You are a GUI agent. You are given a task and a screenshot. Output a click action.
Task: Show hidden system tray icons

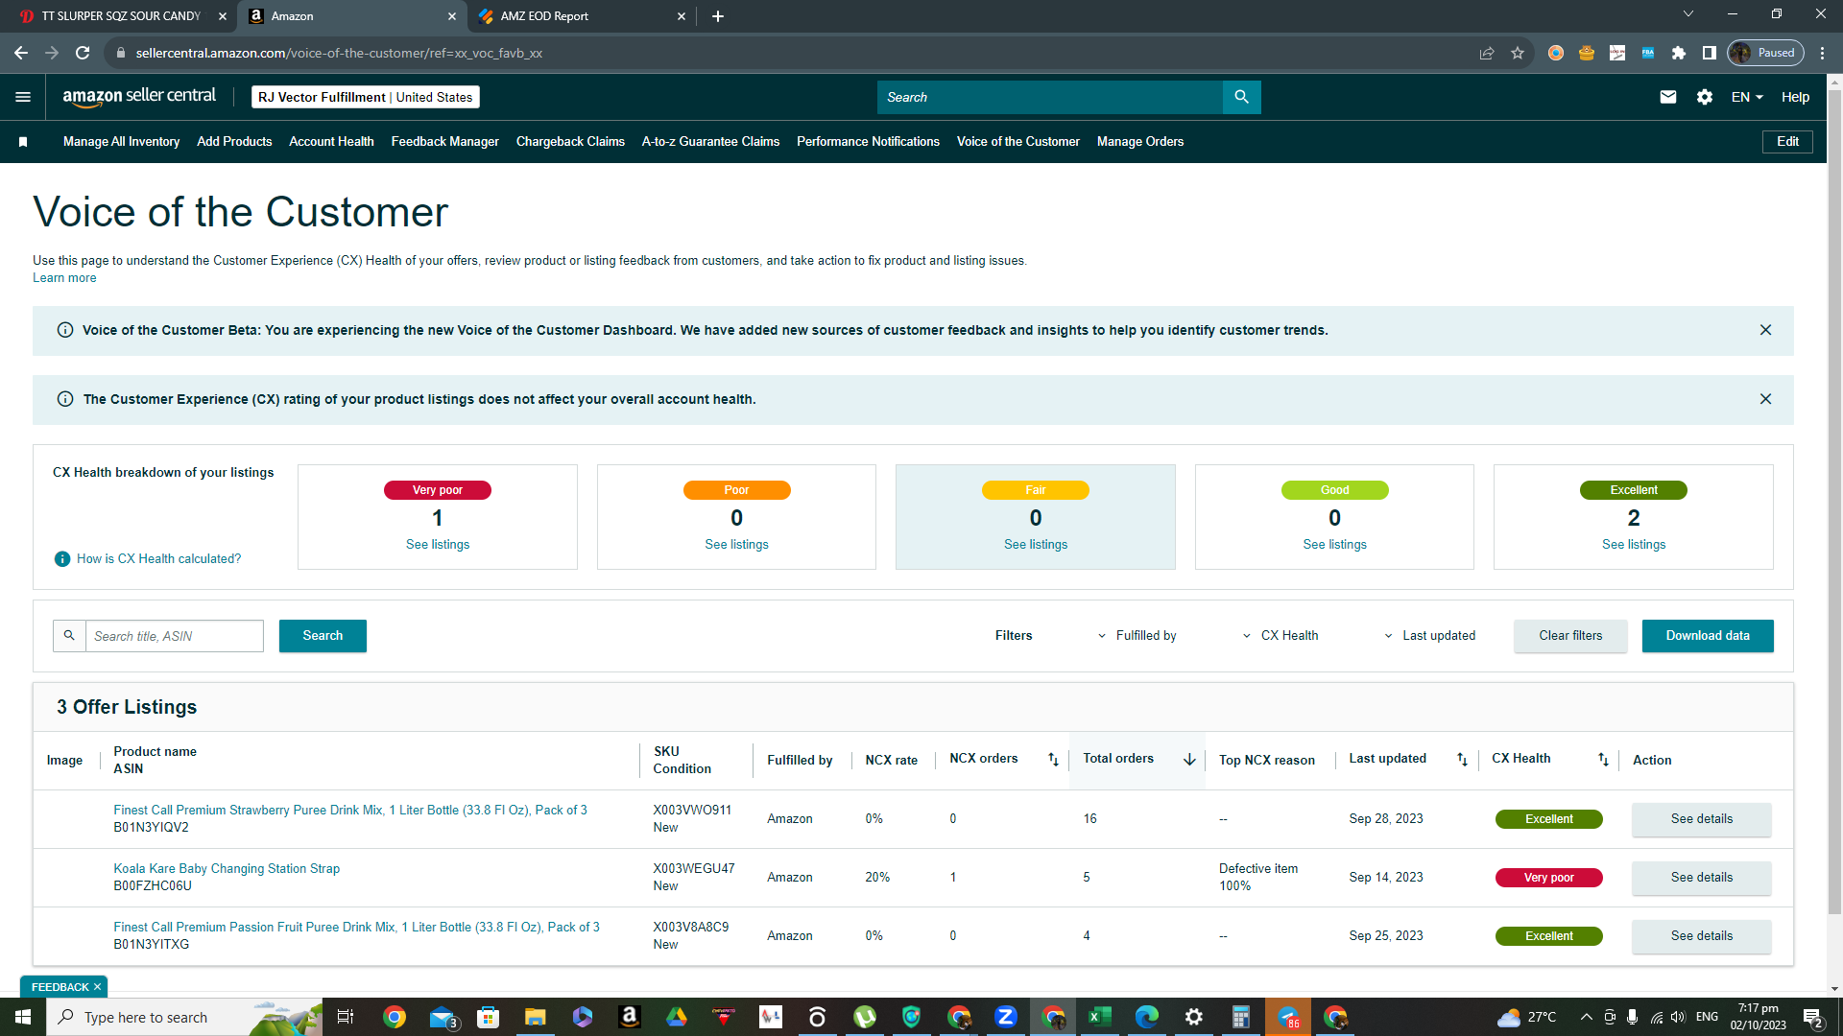(1587, 1017)
